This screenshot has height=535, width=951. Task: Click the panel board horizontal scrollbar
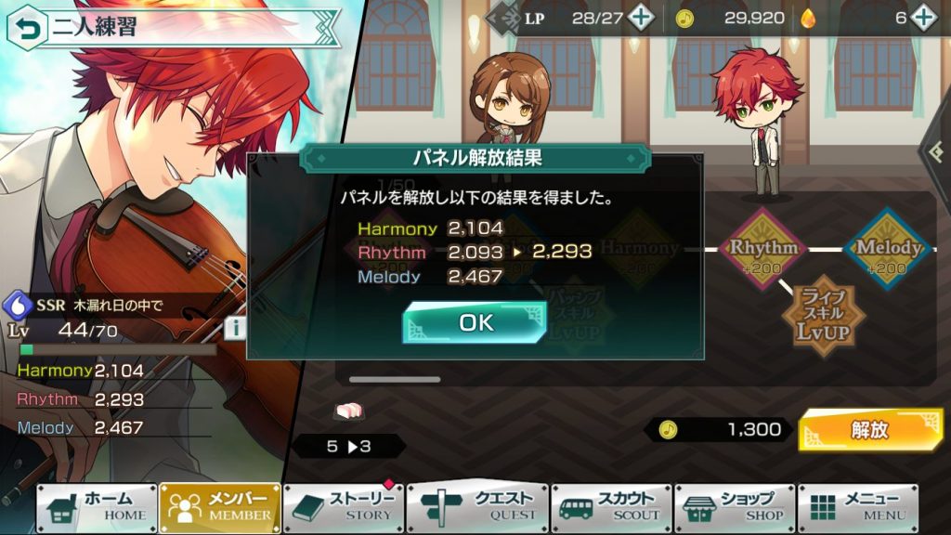[x=395, y=380]
